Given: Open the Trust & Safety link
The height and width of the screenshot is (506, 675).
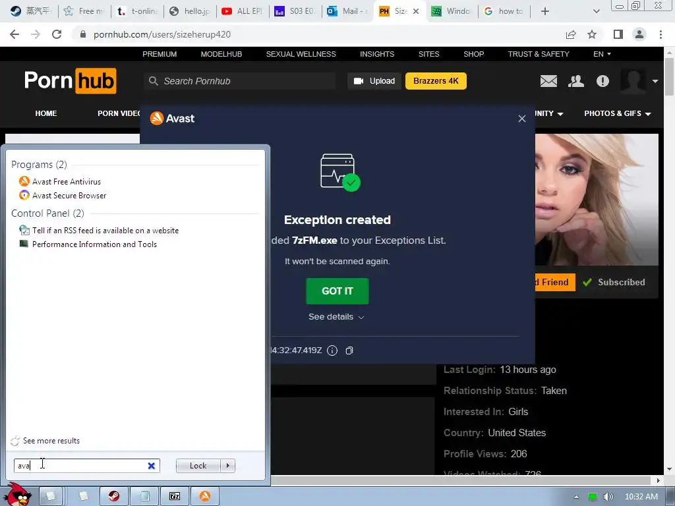Looking at the screenshot, I should (x=539, y=54).
